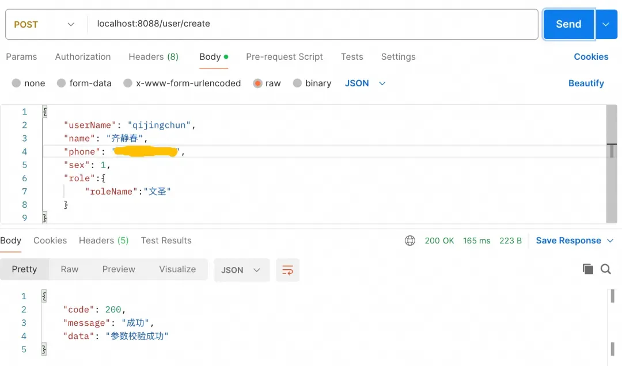Image resolution: width=622 pixels, height=366 pixels.
Task: Switch to Preview response view
Action: pyautogui.click(x=119, y=269)
